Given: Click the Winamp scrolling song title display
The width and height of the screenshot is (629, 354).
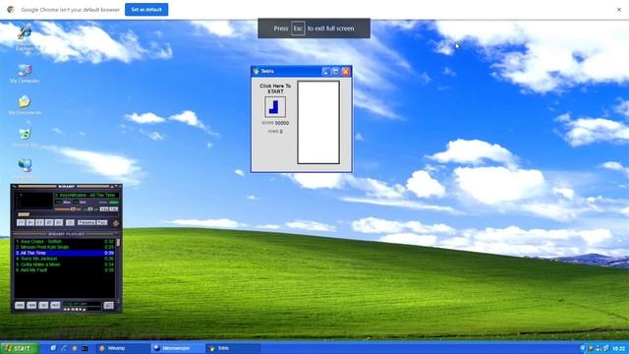Looking at the screenshot, I should pos(86,195).
